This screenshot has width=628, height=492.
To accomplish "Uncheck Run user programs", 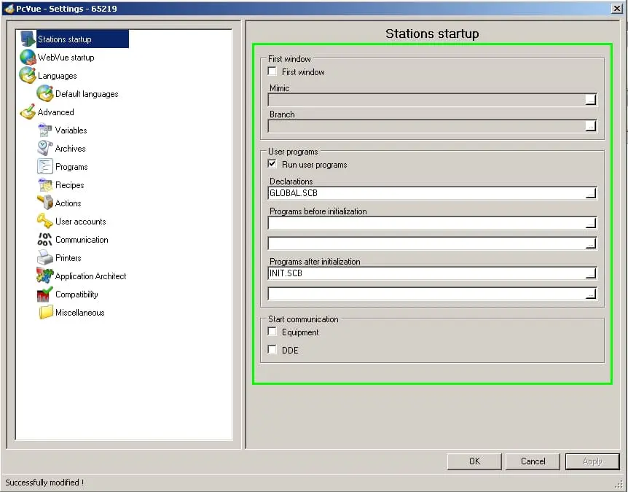I will [x=272, y=165].
